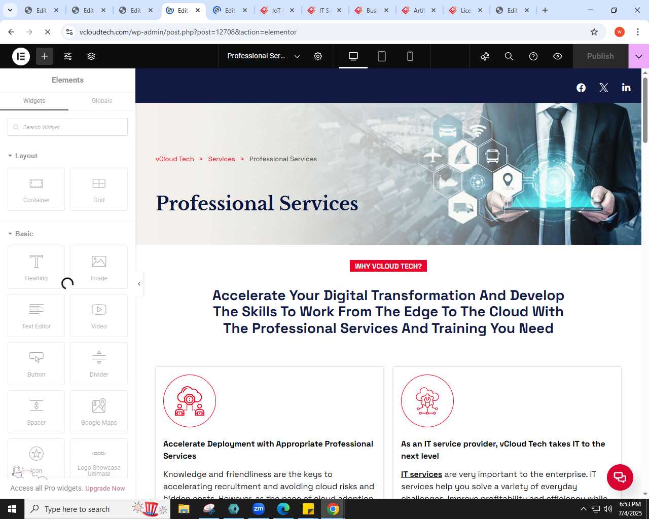Switch to the IT S browser tab
Screen dimensions: 649x519
324,10
